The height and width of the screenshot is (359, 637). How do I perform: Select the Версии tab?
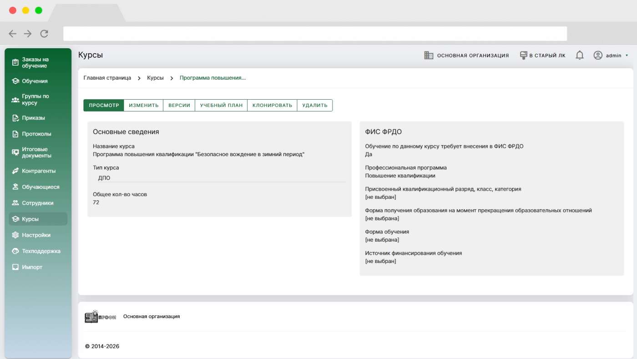179,105
